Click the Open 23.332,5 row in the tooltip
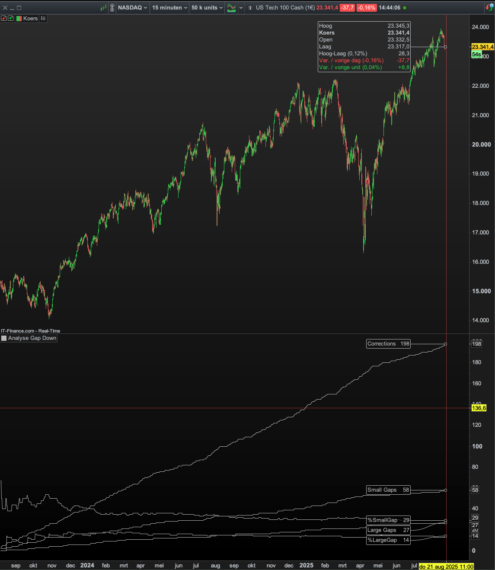Screen dimensions: 495x570 (364, 40)
